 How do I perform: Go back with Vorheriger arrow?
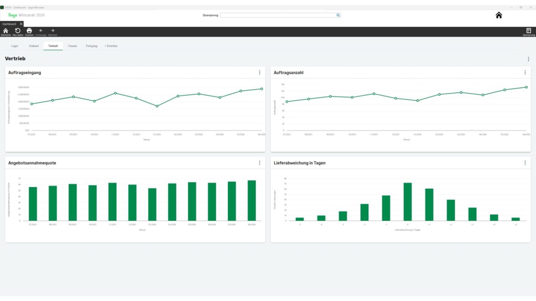[41, 31]
